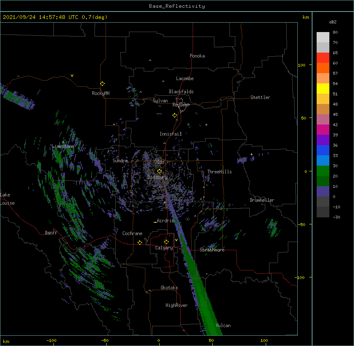The height and width of the screenshot is (346, 354).
Task: Click the Ponoka city label
Action: (197, 56)
